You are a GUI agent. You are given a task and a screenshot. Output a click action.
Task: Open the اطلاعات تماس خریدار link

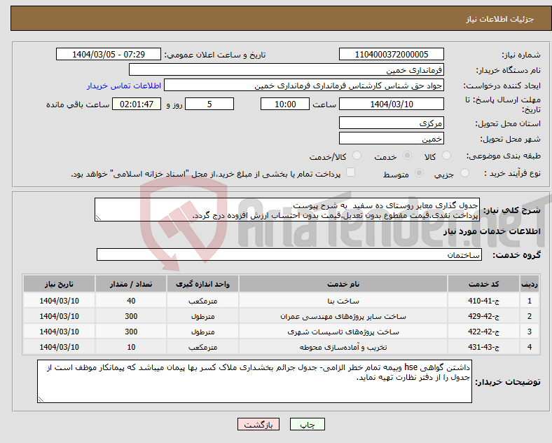coord(124,86)
